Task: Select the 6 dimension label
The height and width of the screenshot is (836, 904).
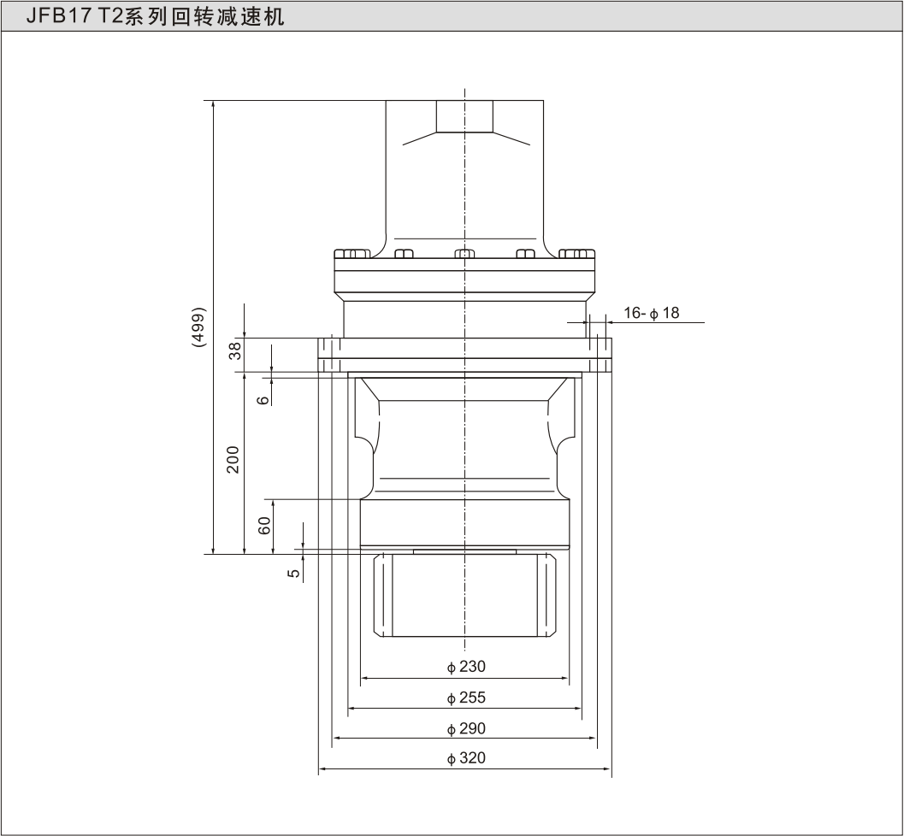Action: pos(263,399)
